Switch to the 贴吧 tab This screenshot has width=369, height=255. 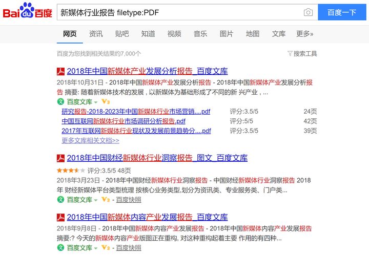pos(122,34)
